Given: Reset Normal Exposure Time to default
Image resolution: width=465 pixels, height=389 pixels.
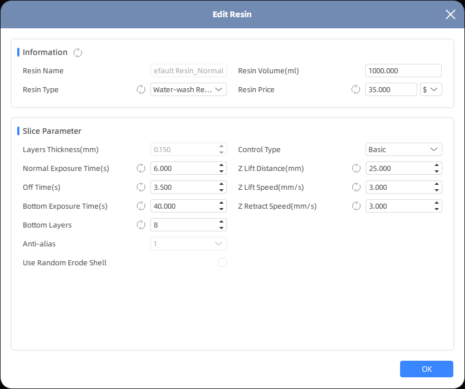Looking at the screenshot, I should coord(141,168).
